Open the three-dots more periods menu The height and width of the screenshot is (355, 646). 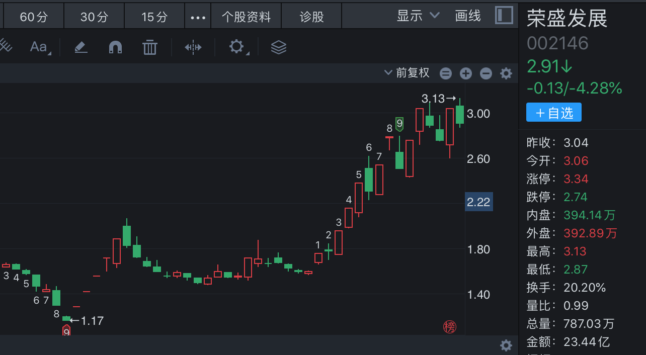[198, 17]
